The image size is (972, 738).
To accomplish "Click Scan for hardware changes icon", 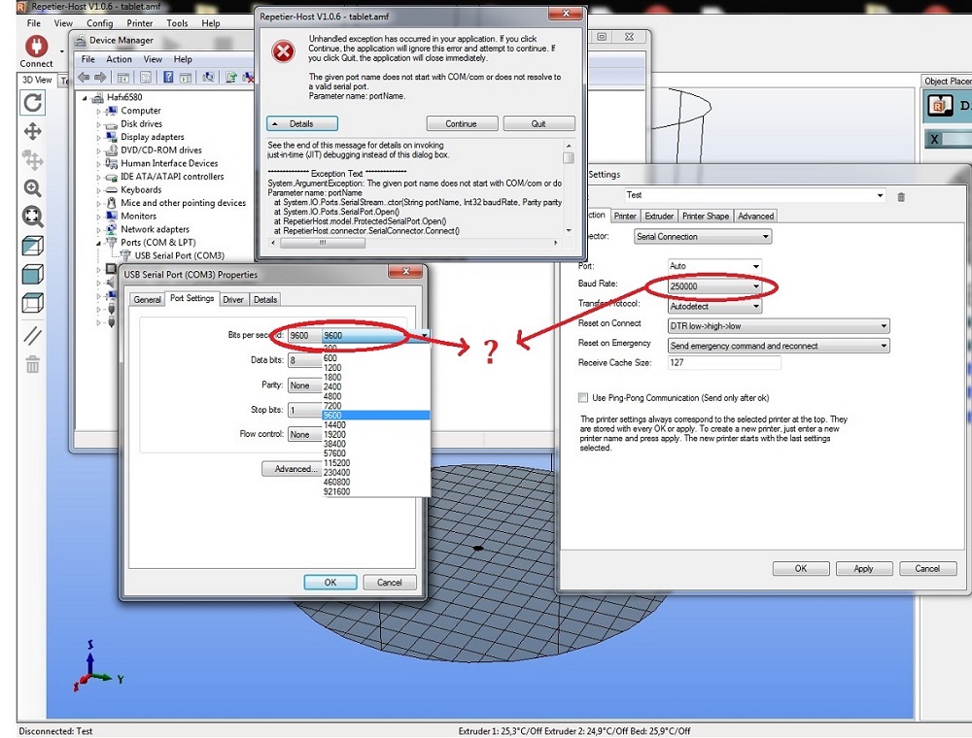I will [208, 78].
